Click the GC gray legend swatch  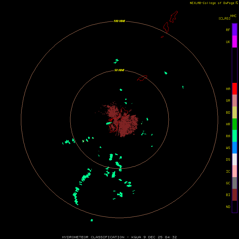click(x=234, y=183)
